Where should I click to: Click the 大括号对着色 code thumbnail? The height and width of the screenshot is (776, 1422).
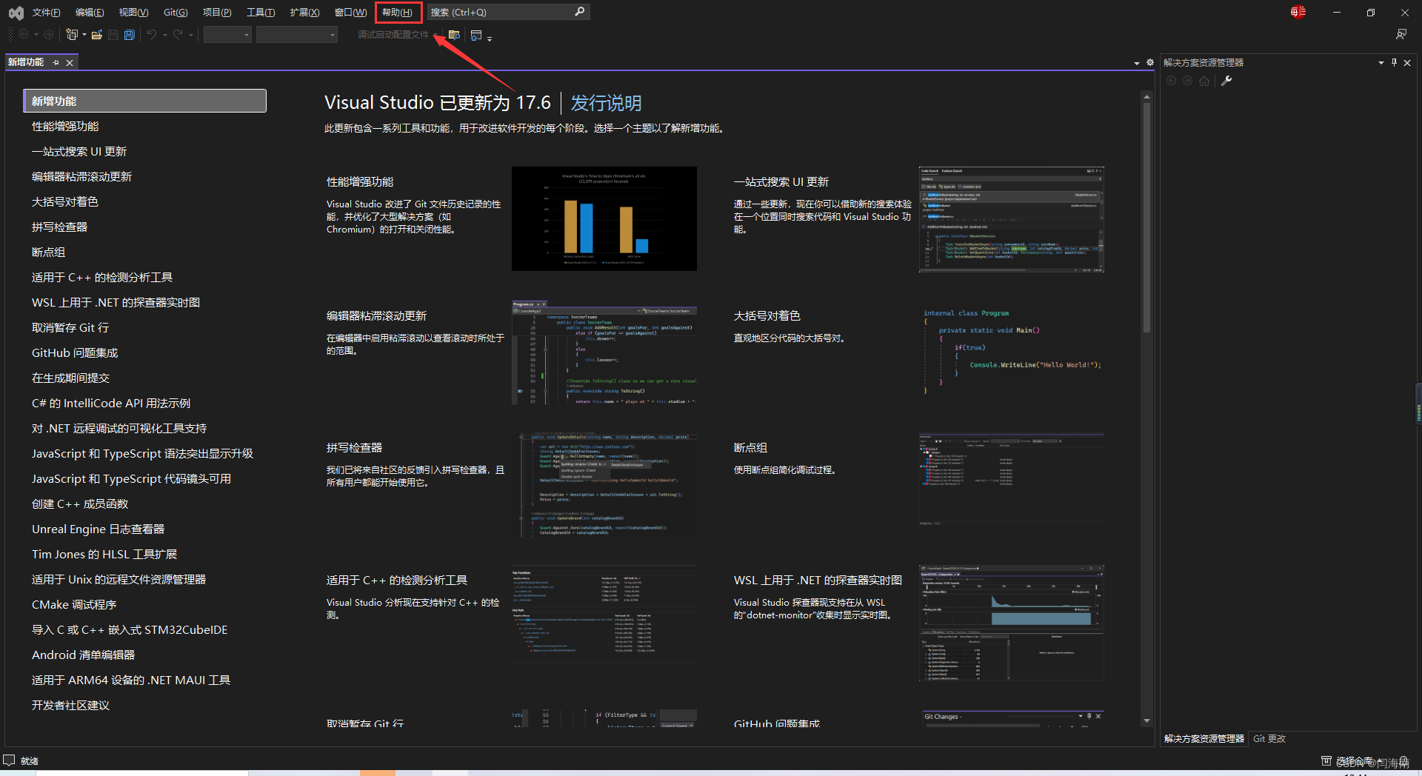tap(1012, 352)
